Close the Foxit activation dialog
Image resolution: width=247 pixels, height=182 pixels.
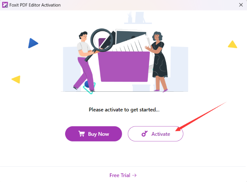[x=241, y=5]
